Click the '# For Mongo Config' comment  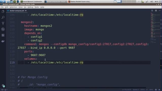pyautogui.click(x=33, y=77)
